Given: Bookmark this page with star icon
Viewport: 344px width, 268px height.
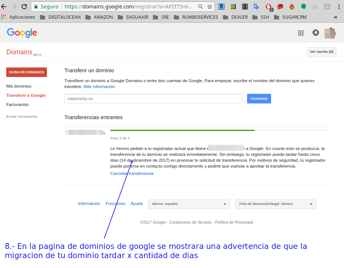Looking at the screenshot, I should 210,7.
